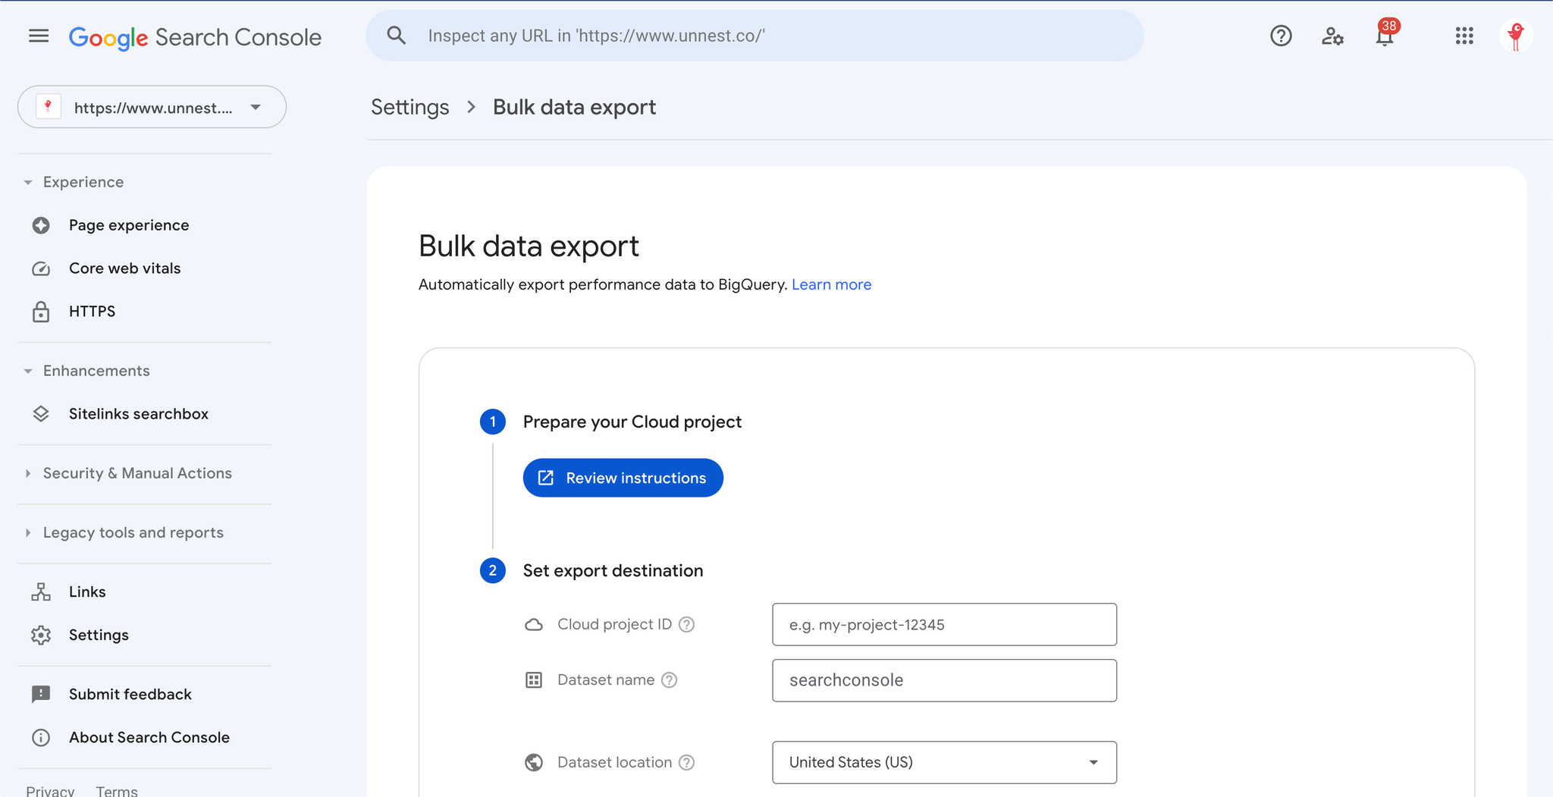Screen dimensions: 1553x797
Task: Open the Google apps grid
Action: pos(1464,36)
